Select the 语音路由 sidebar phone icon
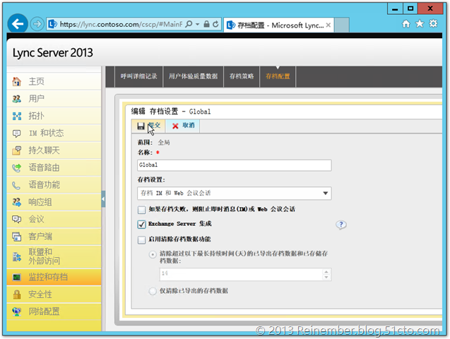This screenshot has height=339, width=450. pos(16,168)
